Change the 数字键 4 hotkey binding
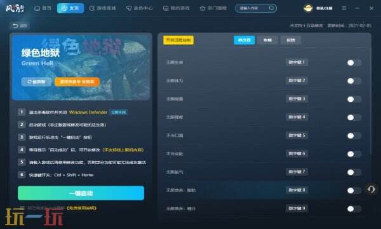The image size is (381, 229). 297,117
